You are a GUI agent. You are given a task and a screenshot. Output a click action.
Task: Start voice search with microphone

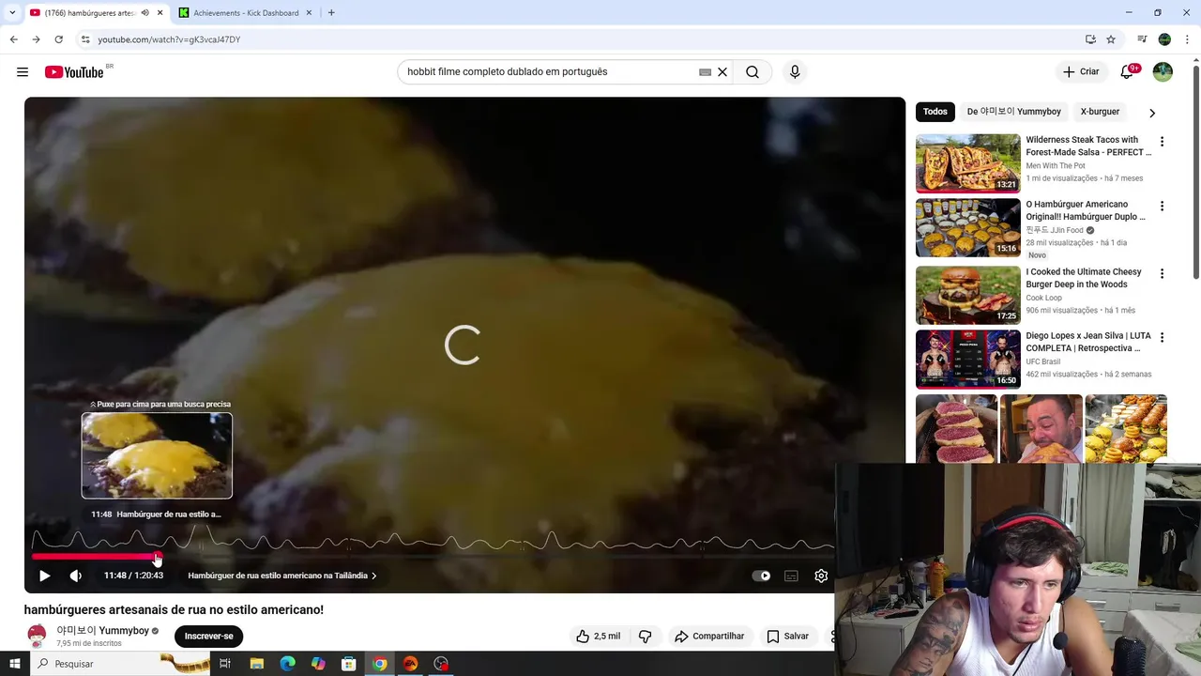pos(795,72)
